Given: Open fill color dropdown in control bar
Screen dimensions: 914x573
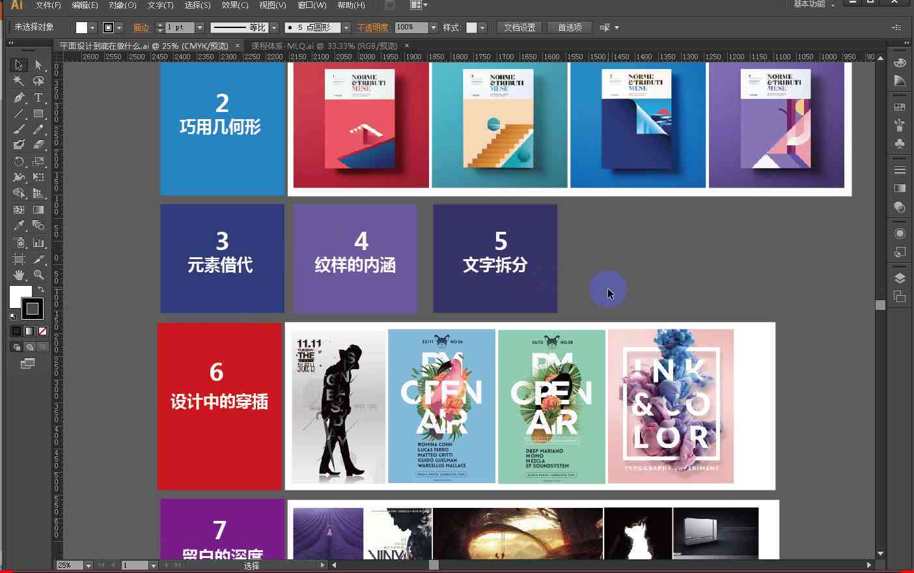Looking at the screenshot, I should [x=92, y=28].
